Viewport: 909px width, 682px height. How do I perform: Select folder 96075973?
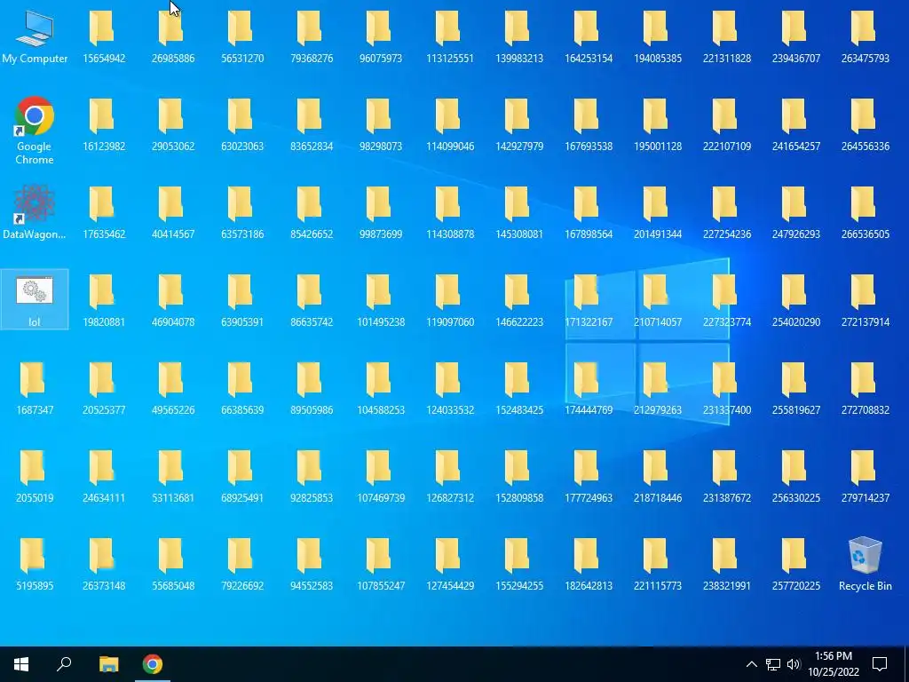click(x=381, y=36)
